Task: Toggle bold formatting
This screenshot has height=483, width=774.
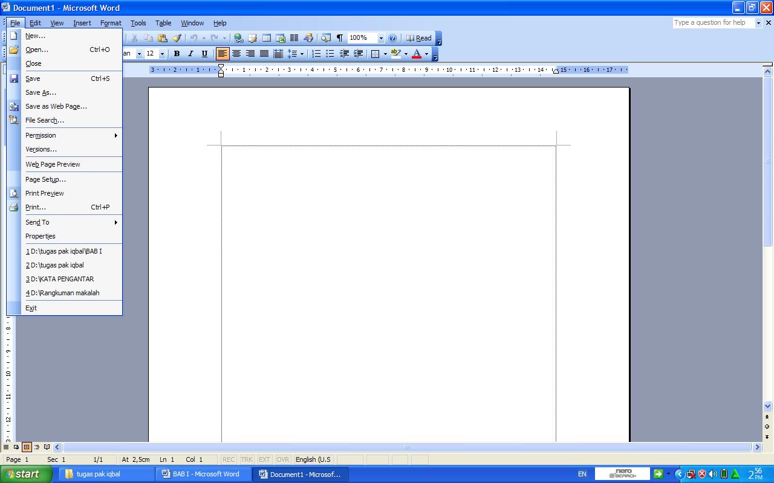Action: pos(177,53)
